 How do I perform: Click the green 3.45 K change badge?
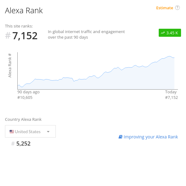(170, 33)
